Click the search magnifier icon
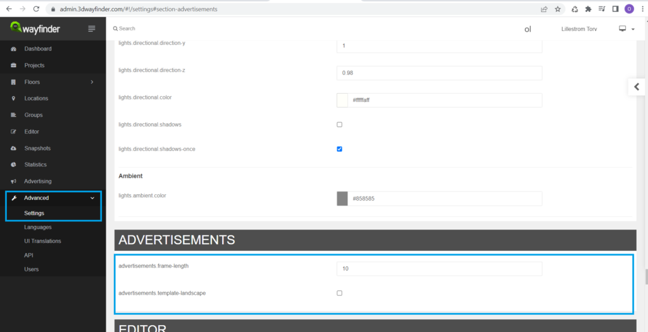Viewport: 648px width, 332px height. point(115,28)
